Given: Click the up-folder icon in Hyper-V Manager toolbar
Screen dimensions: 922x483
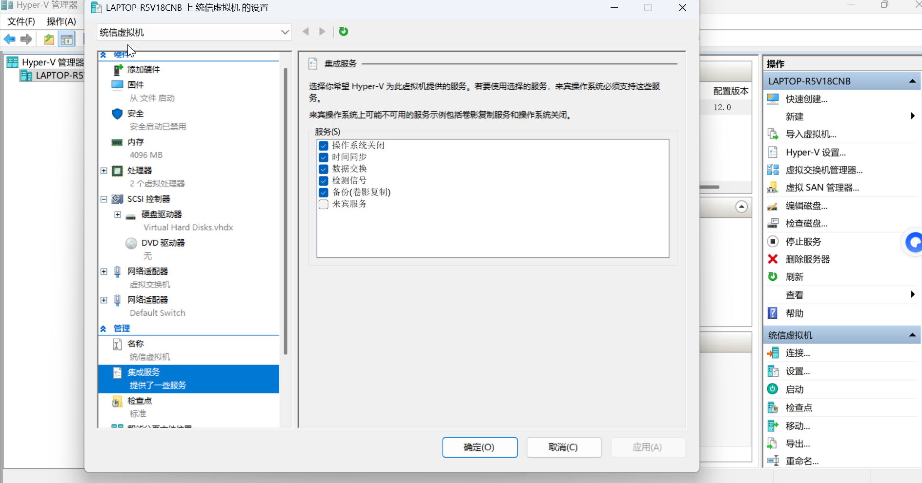Looking at the screenshot, I should [x=49, y=39].
